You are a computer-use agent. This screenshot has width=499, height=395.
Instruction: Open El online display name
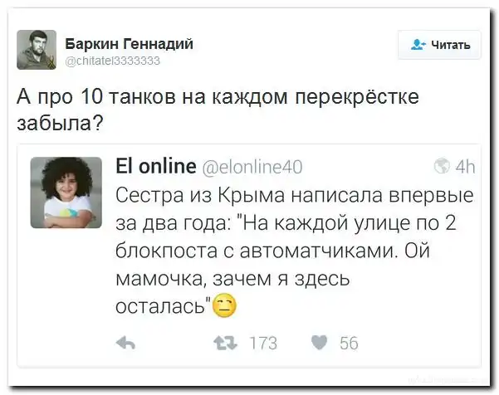tap(155, 164)
